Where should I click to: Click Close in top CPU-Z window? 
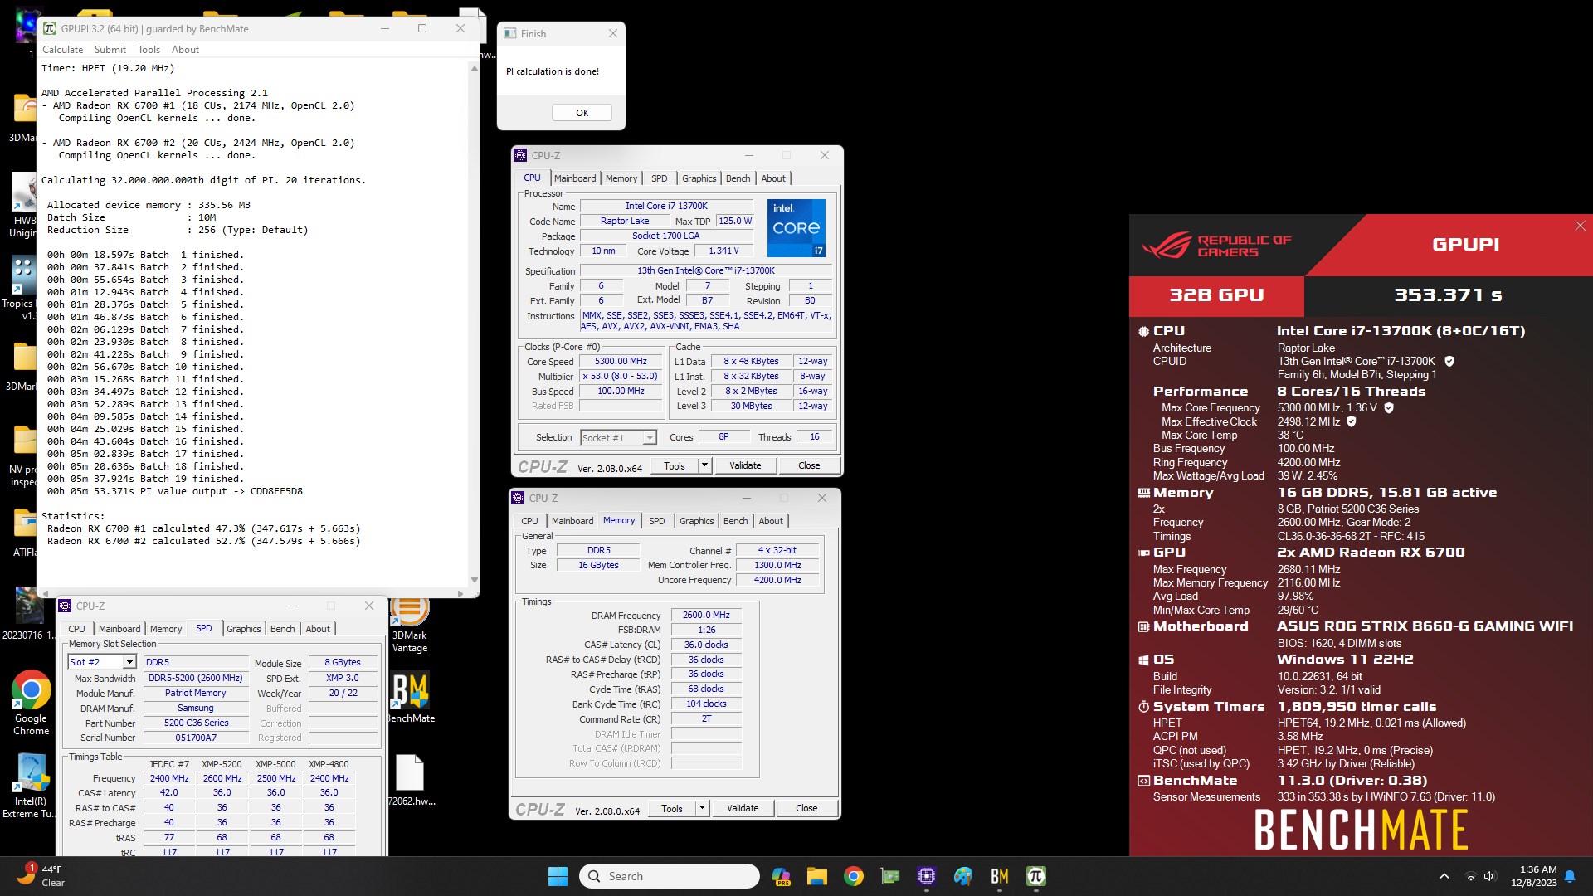point(809,465)
